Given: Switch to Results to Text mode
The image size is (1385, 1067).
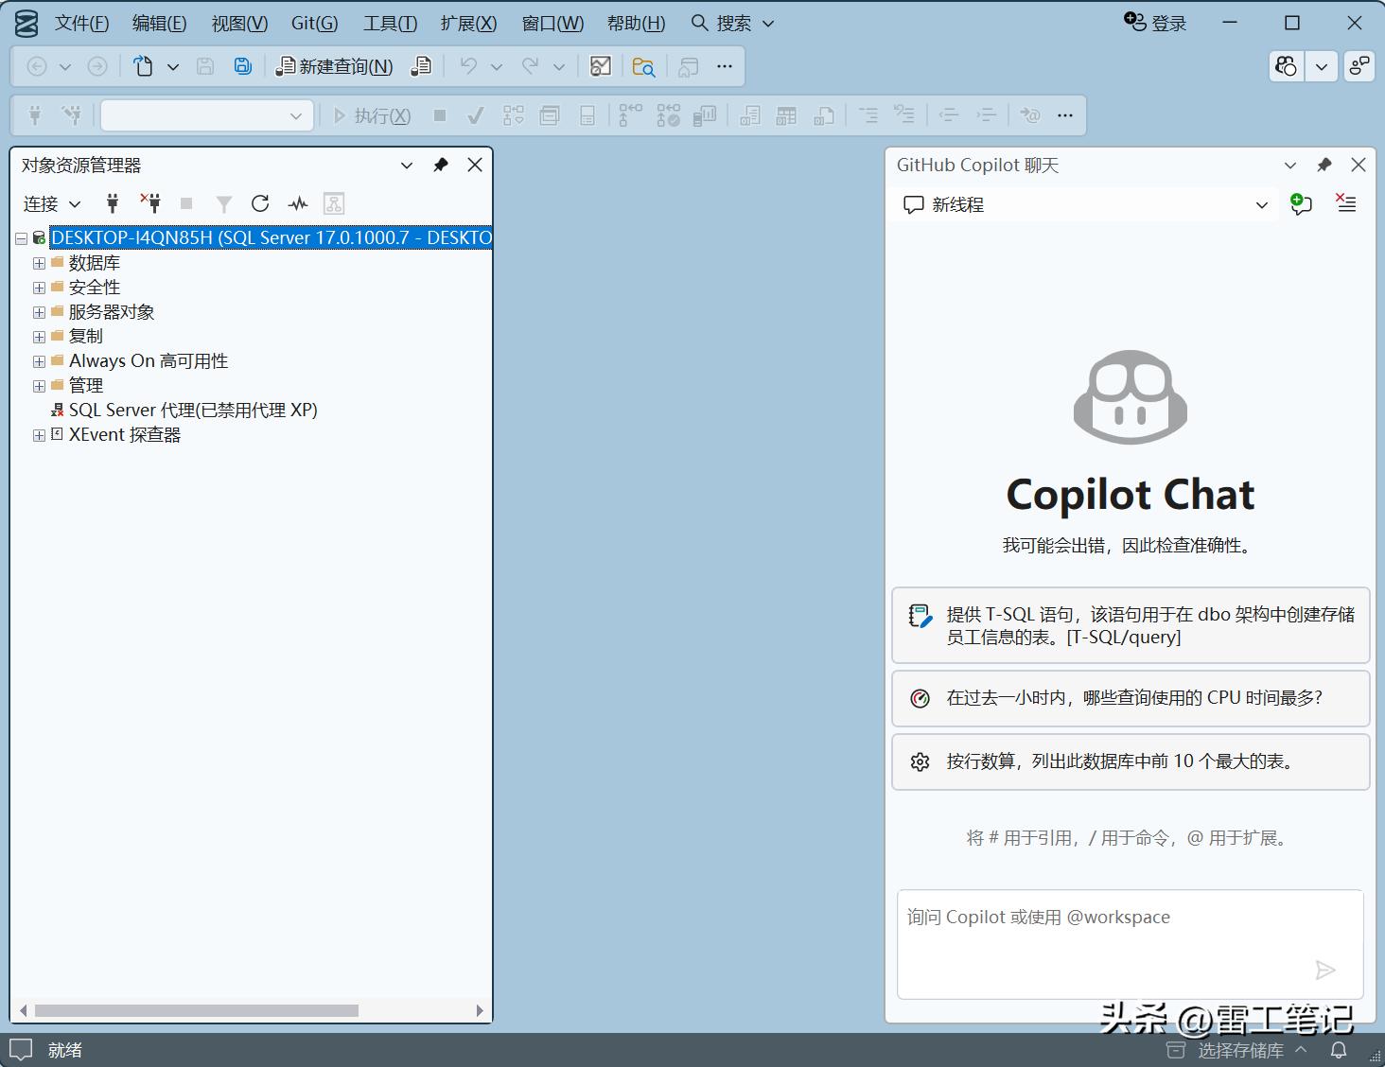Looking at the screenshot, I should pos(750,115).
